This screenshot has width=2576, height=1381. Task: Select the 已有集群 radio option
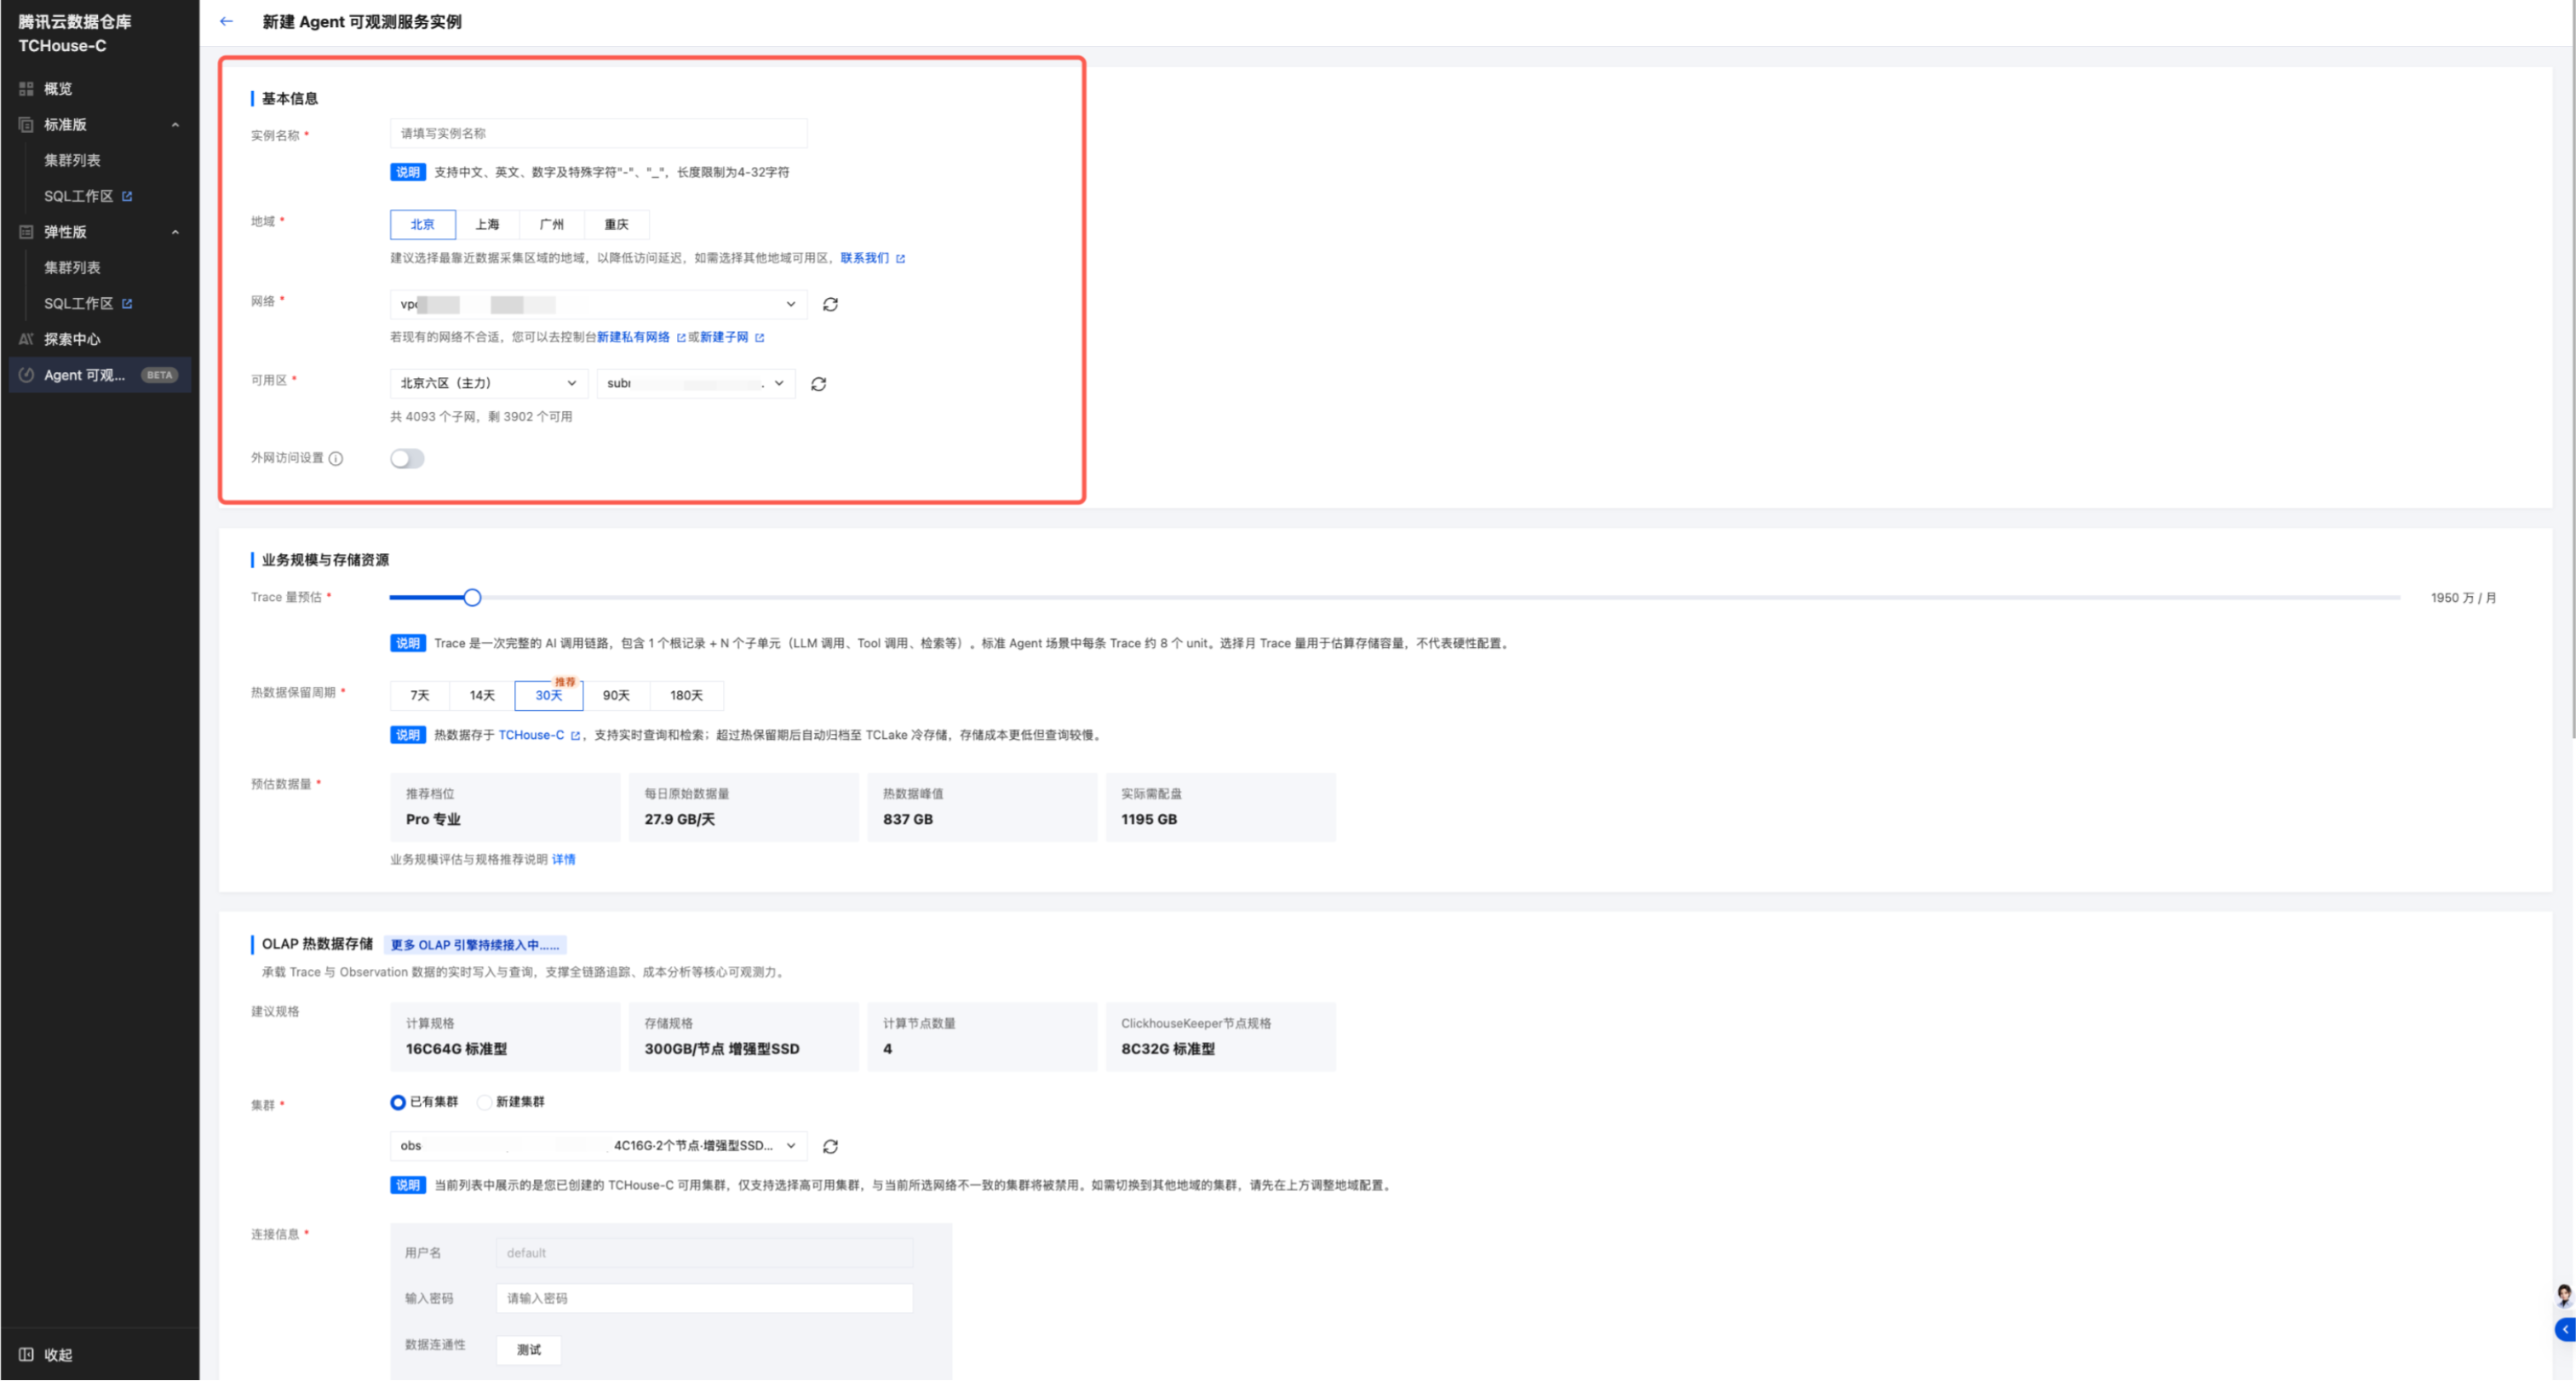click(x=398, y=1102)
